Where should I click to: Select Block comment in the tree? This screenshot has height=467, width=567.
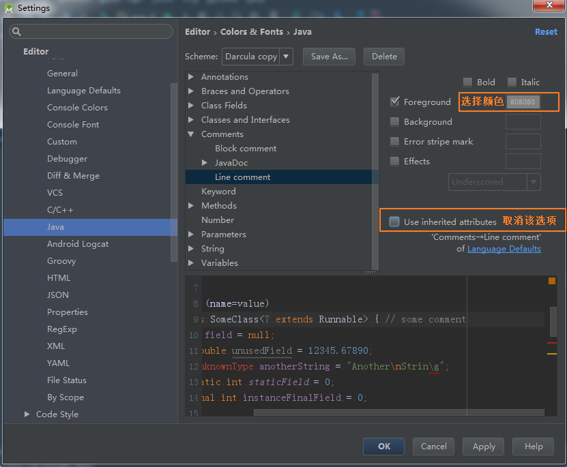246,149
